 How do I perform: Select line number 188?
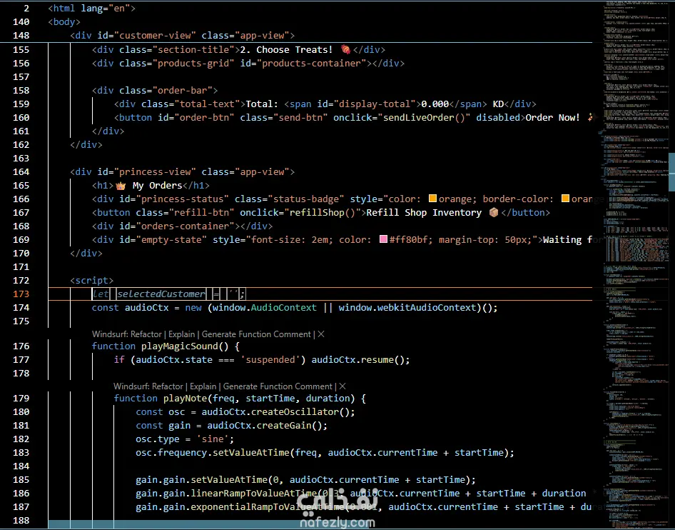point(21,521)
